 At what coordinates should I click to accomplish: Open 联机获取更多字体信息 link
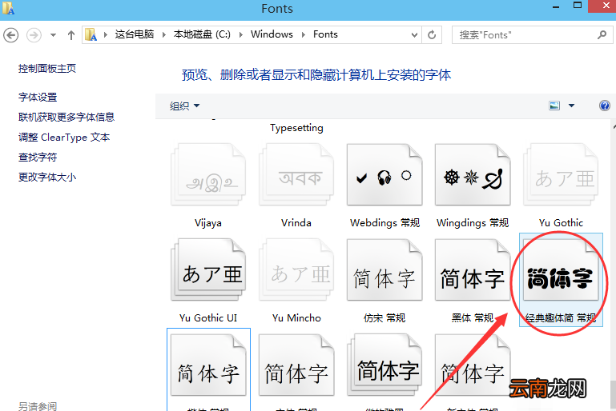click(x=66, y=118)
